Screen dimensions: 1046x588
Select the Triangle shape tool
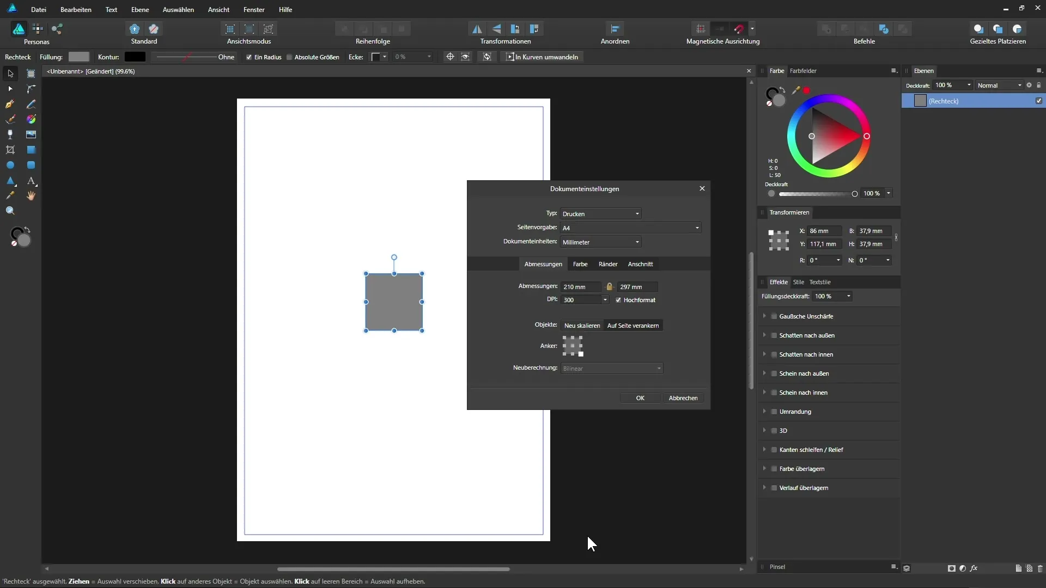10,180
